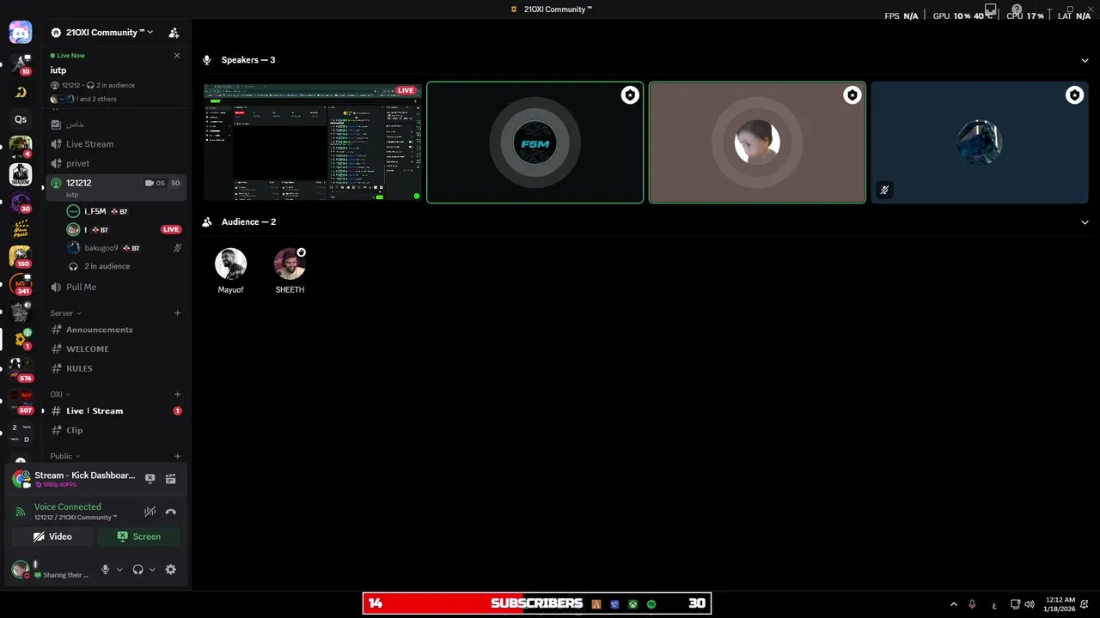Show the 2 in audience row
This screenshot has height=618, width=1100.
tap(125, 266)
